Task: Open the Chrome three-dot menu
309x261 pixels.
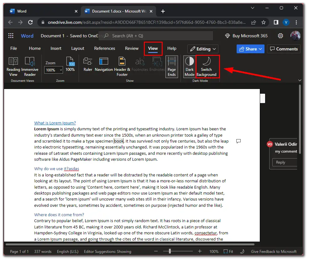Action: pos(296,22)
